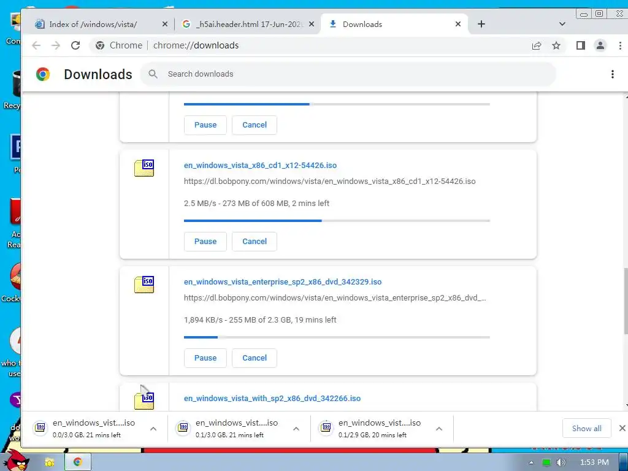This screenshot has width=628, height=471.
Task: Expand options for 0.1/2.9 GB shelf download
Action: click(x=439, y=429)
